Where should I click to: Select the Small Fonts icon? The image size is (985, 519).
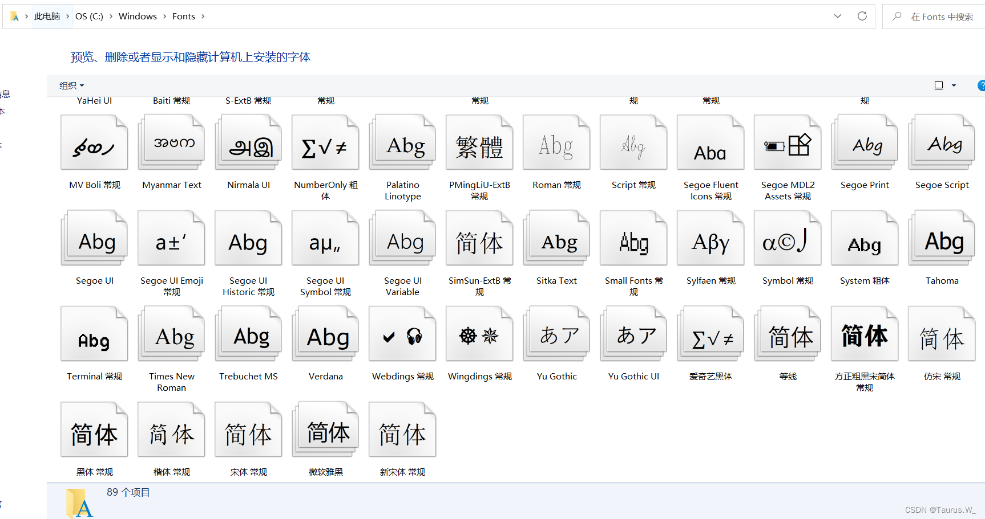coord(633,238)
